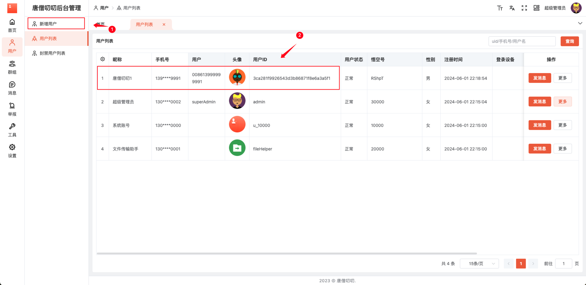Click the uid/手机号/用户名 search field
The height and width of the screenshot is (285, 586).
[x=522, y=41]
